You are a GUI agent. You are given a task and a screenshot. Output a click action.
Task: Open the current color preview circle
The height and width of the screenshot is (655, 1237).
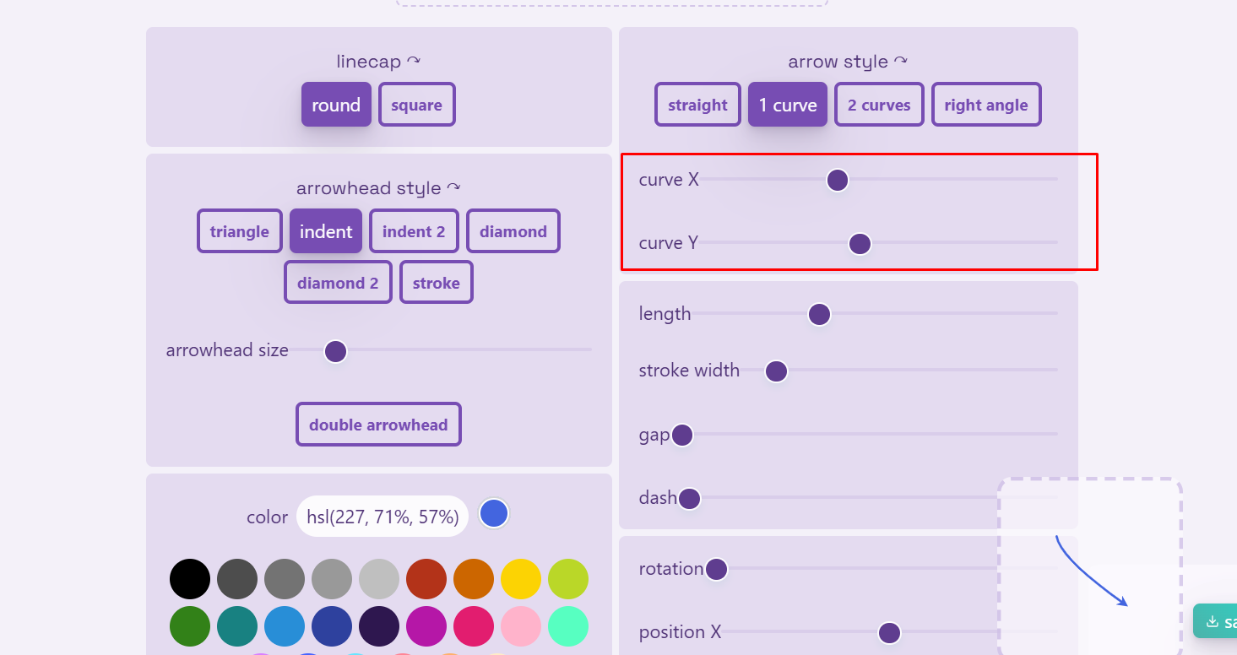pyautogui.click(x=494, y=513)
